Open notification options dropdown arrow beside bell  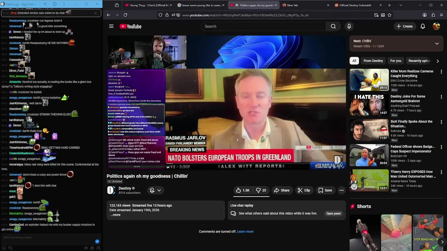point(159,190)
